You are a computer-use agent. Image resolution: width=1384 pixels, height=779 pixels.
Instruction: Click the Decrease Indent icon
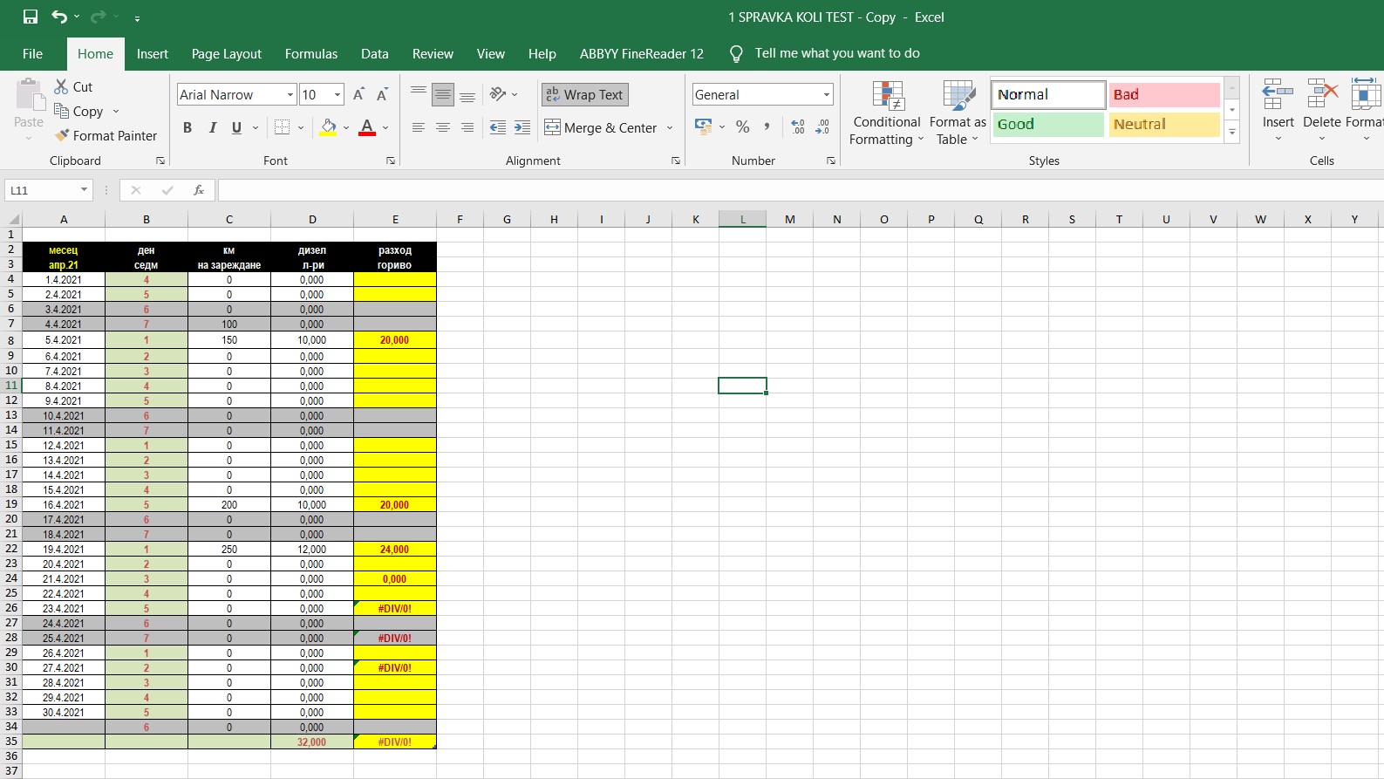click(498, 127)
